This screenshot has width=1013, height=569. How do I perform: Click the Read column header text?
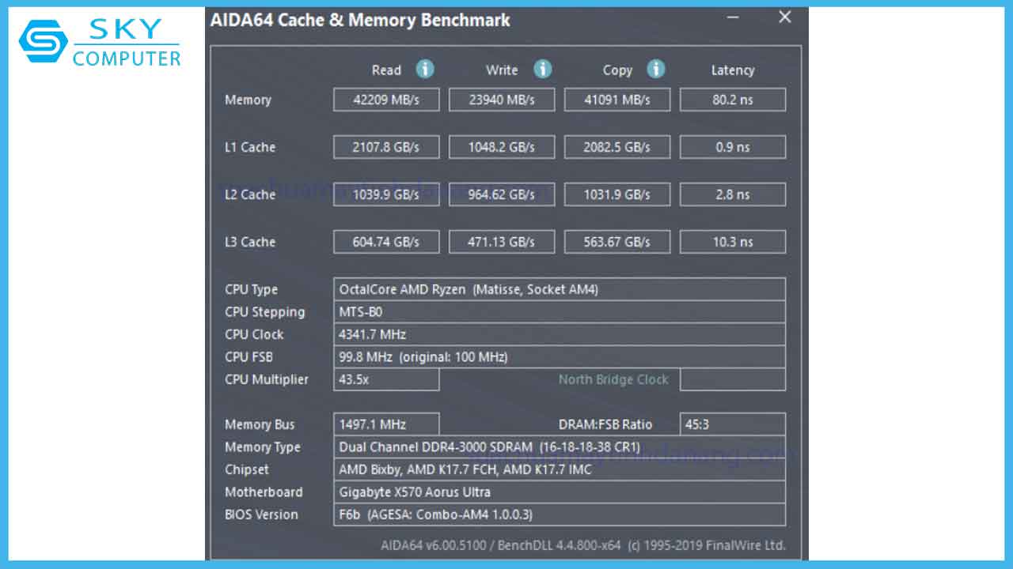click(386, 70)
